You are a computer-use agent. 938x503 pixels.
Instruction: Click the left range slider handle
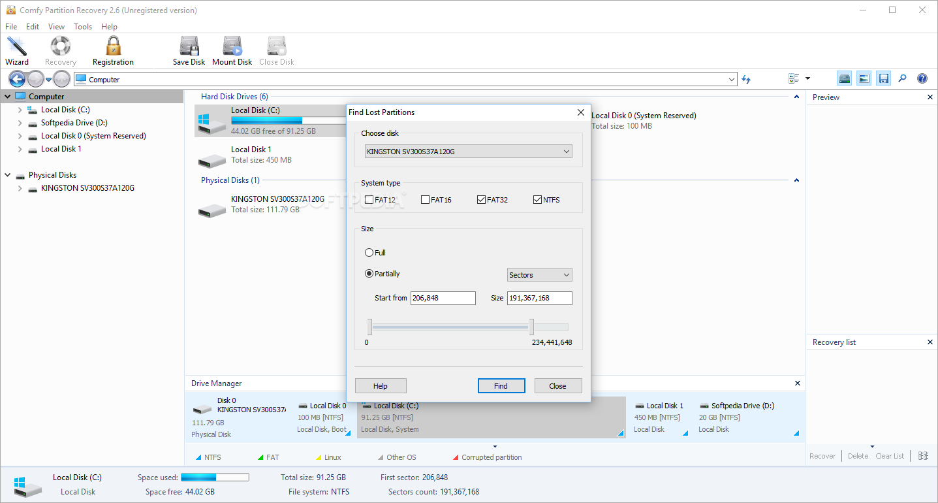369,327
